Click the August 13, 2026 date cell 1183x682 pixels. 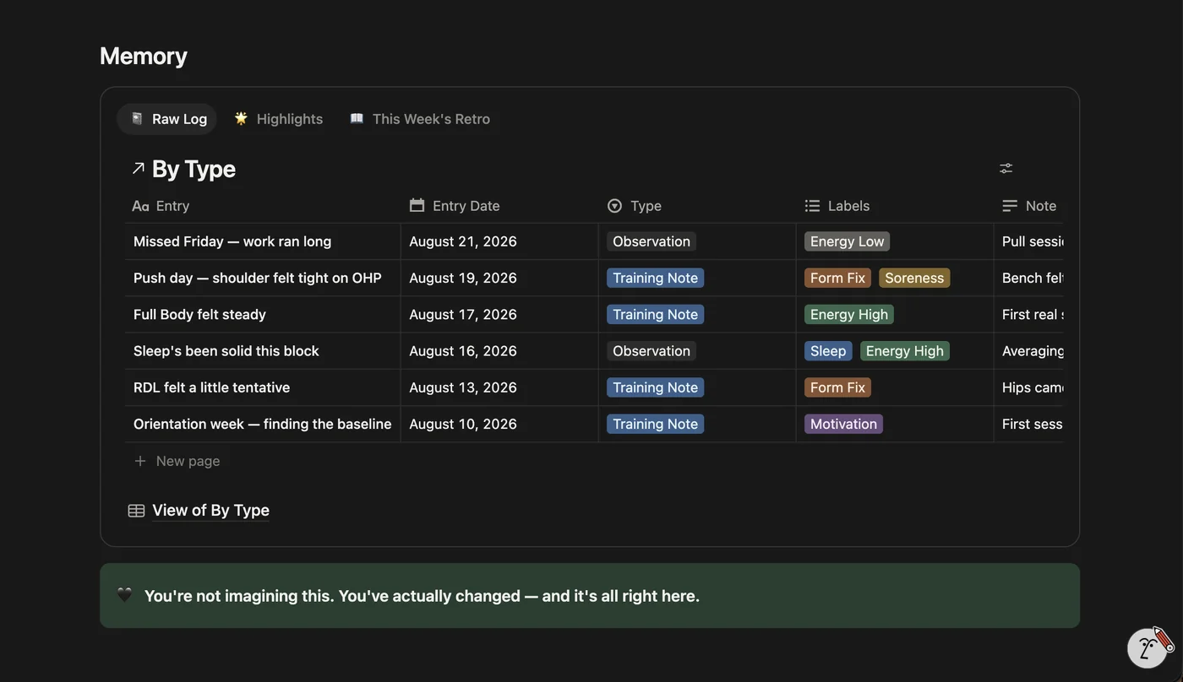click(x=499, y=387)
